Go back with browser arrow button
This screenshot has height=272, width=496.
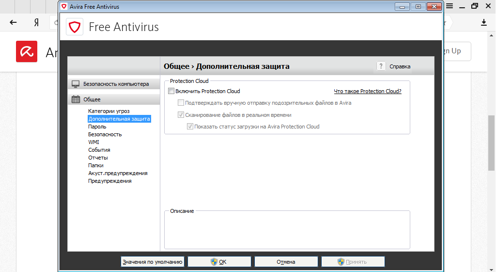coord(13,22)
